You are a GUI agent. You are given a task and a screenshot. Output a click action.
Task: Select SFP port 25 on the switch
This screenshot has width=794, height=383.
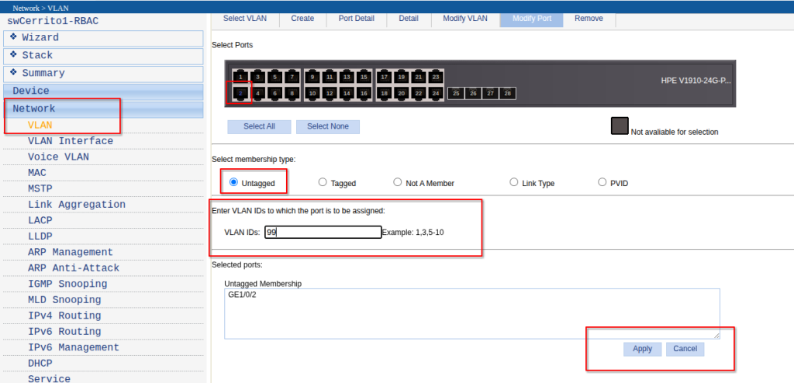click(x=456, y=93)
